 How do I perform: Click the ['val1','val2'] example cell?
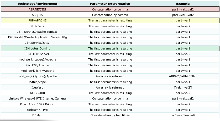click(183, 87)
